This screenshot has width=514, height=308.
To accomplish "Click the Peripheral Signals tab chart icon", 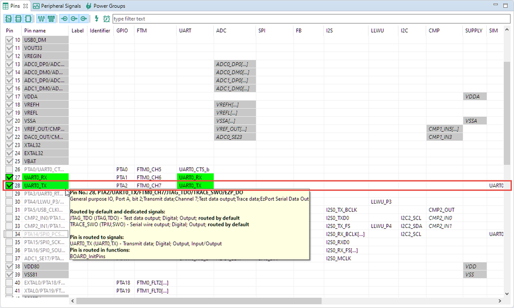I will (36, 6).
